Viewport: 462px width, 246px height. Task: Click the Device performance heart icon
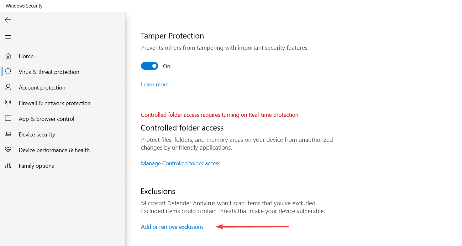(8, 150)
